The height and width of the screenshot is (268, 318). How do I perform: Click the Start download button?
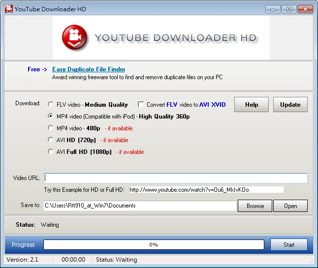pos(289,245)
